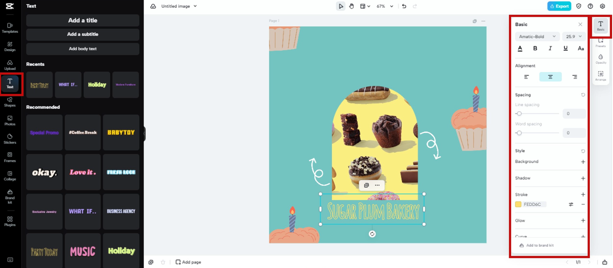
Task: Expand the Stroke plus option
Action: click(583, 195)
